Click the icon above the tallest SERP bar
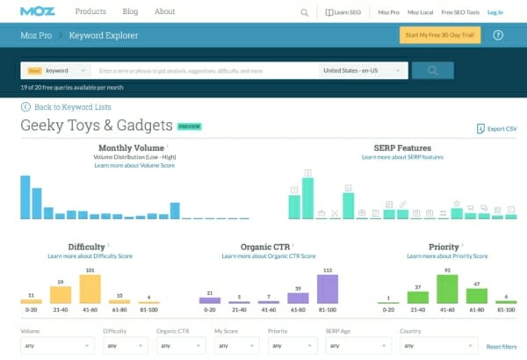This screenshot has height=360, width=527. tap(308, 173)
